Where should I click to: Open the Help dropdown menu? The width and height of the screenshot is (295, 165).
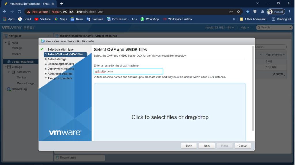[245, 28]
